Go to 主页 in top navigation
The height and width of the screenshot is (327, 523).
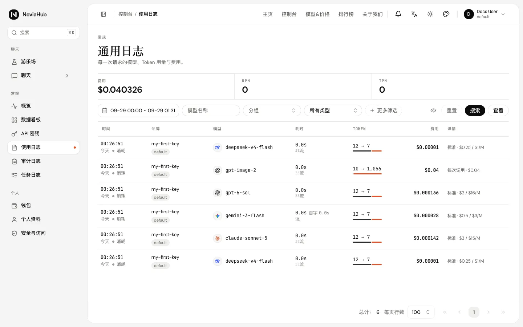(268, 14)
